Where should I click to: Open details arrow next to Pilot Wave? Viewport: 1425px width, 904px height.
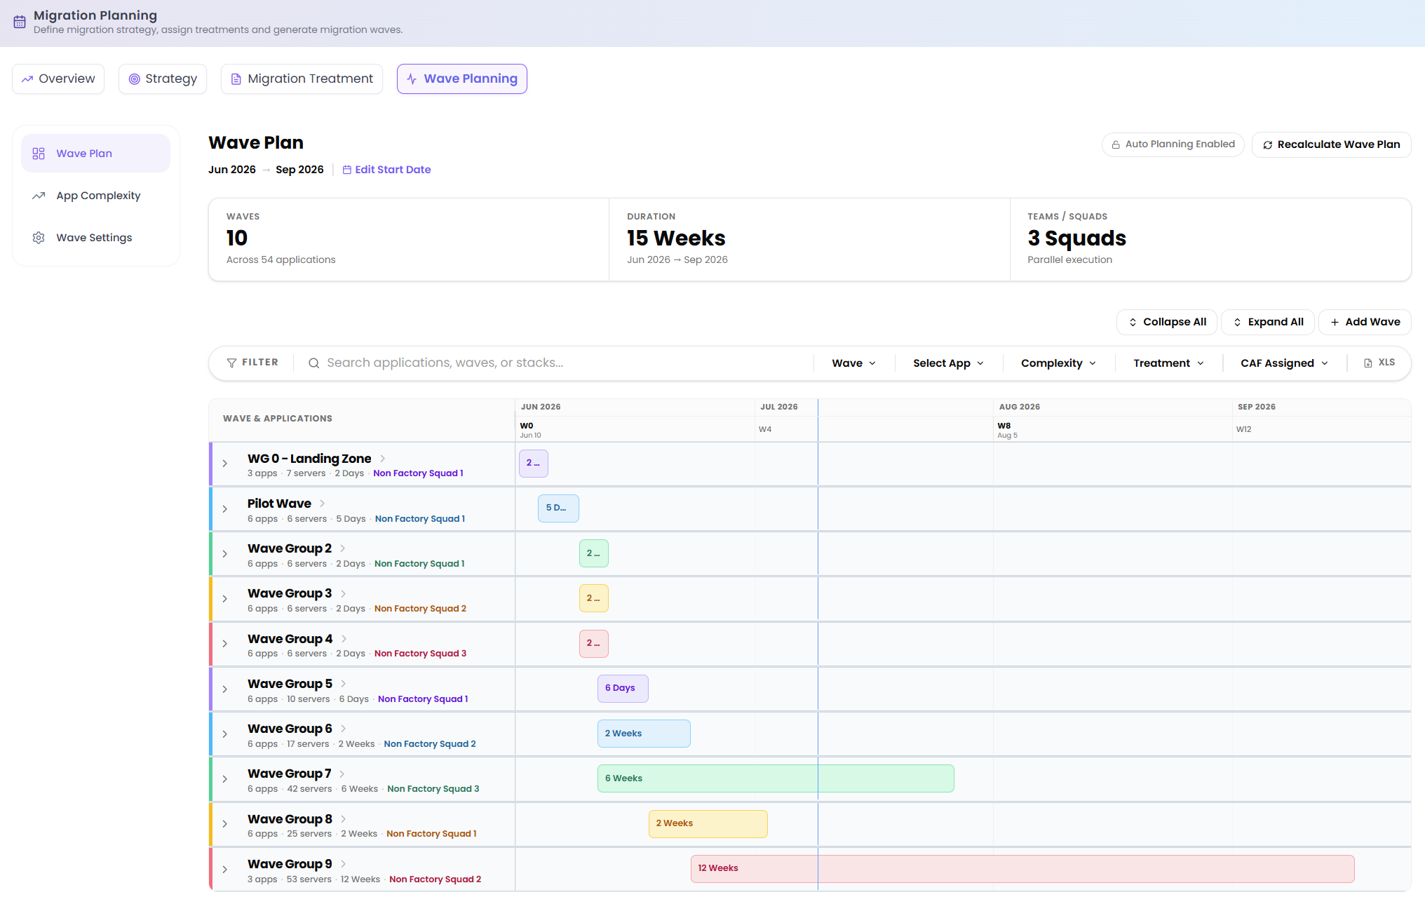323,504
